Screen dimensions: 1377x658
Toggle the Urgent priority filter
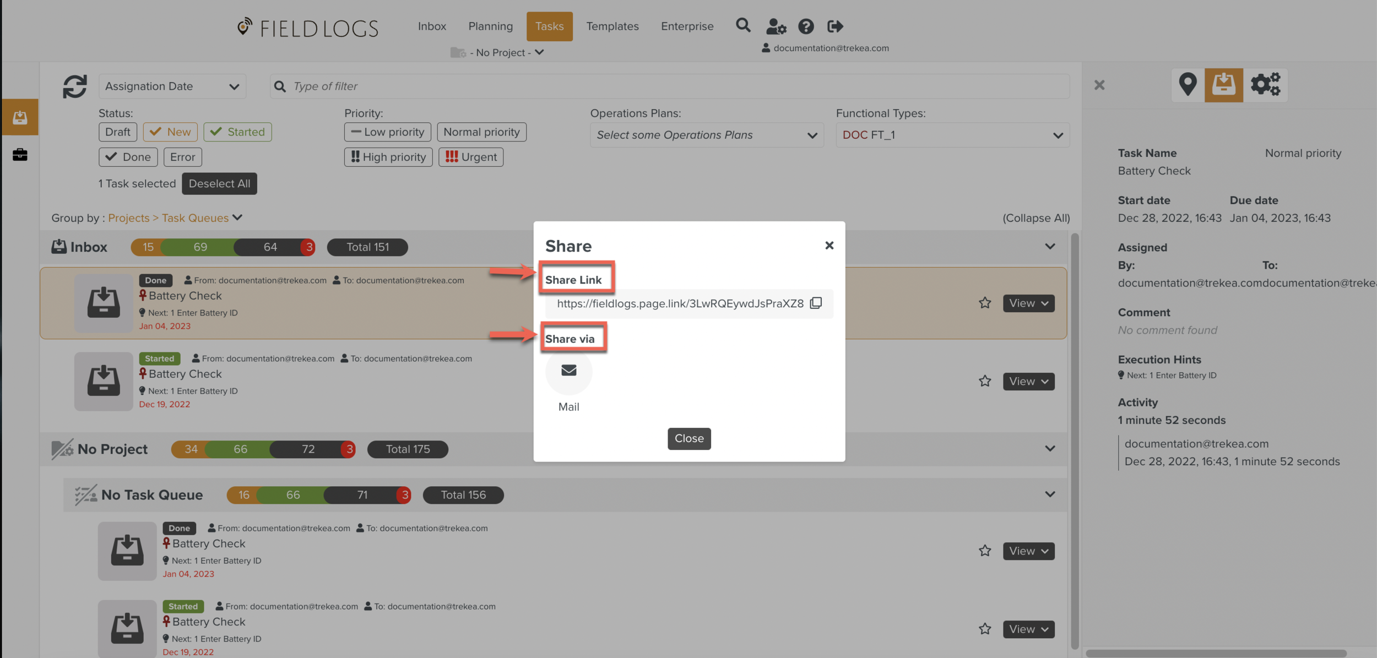click(x=471, y=157)
